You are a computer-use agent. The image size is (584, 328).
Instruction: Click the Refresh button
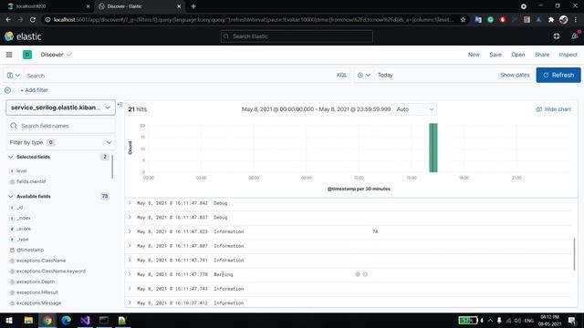click(558, 75)
